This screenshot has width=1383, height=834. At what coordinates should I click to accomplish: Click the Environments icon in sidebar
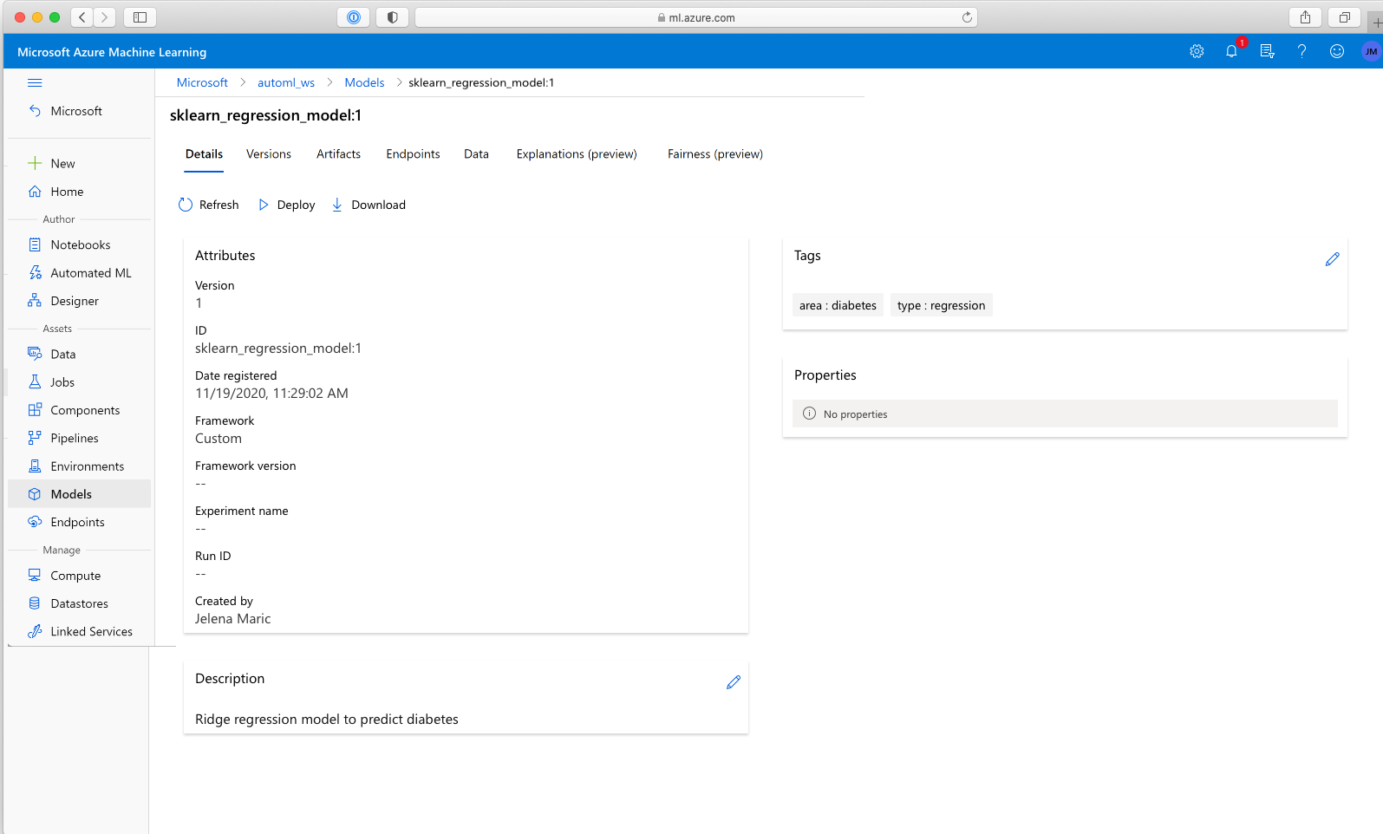click(x=35, y=466)
